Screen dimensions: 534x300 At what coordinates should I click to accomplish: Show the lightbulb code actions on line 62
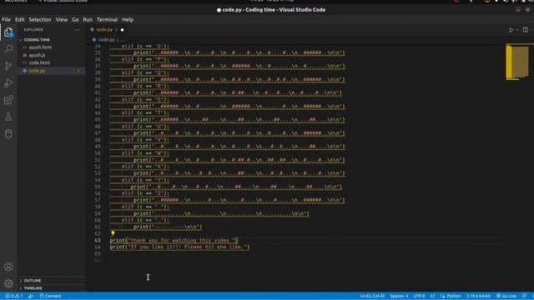[113, 233]
